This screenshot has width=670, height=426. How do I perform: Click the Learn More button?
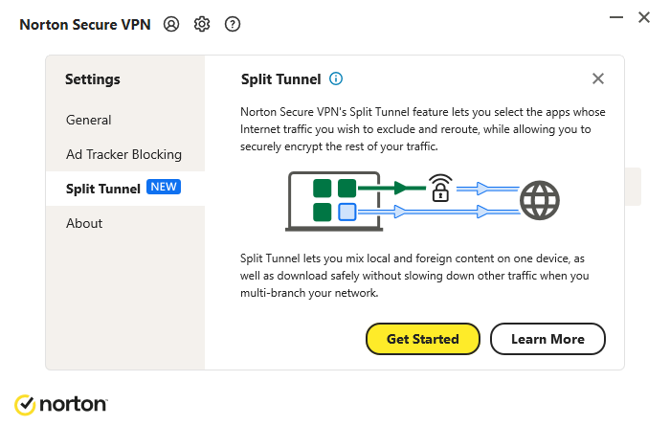point(547,339)
